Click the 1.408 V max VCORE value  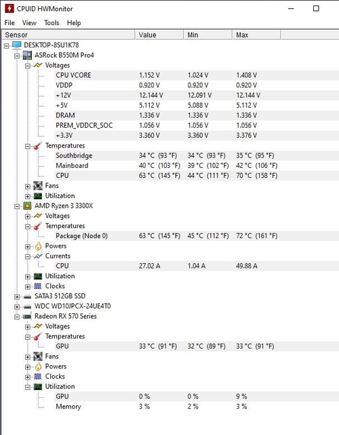pyautogui.click(x=247, y=75)
